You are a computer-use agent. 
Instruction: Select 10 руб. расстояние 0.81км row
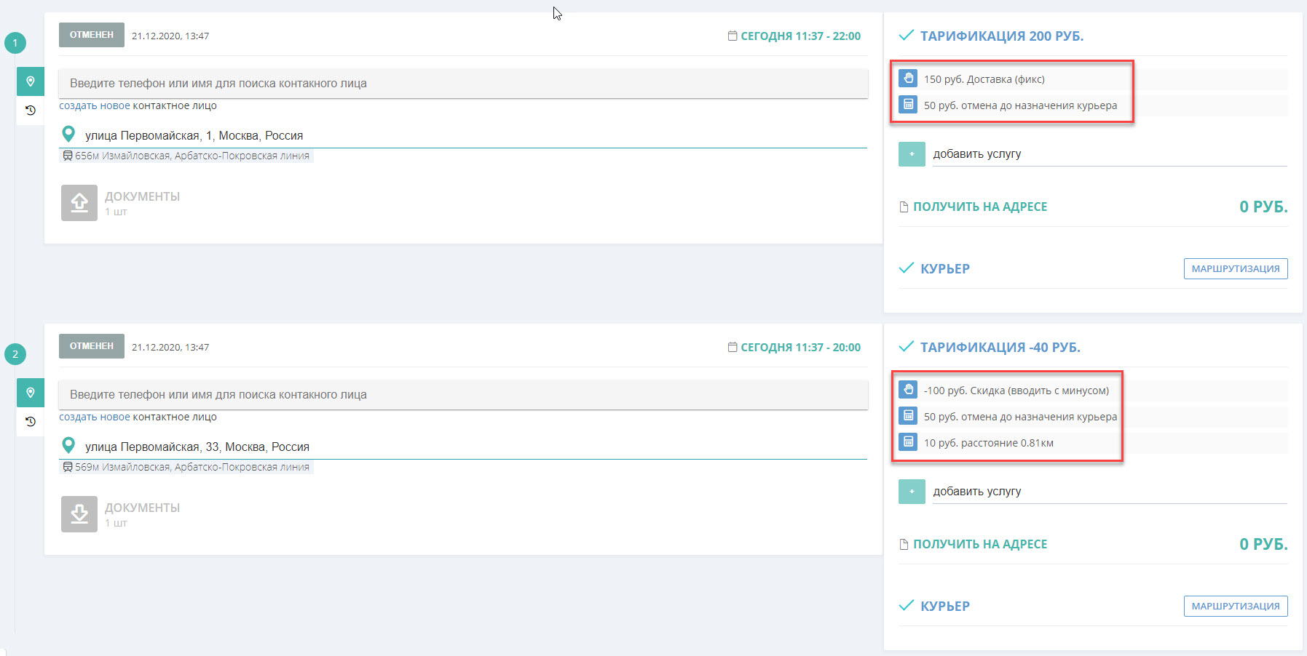click(x=1093, y=443)
